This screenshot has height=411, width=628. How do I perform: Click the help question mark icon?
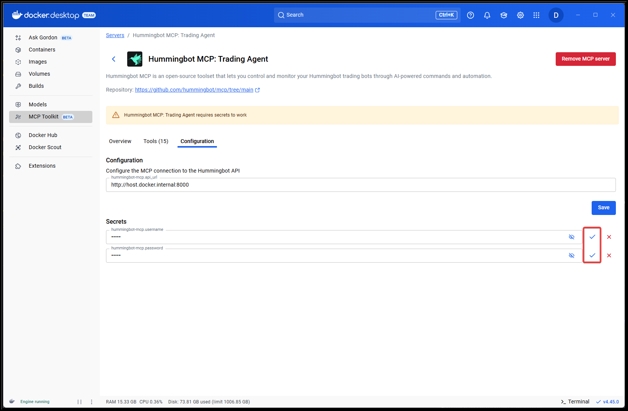[x=470, y=15]
